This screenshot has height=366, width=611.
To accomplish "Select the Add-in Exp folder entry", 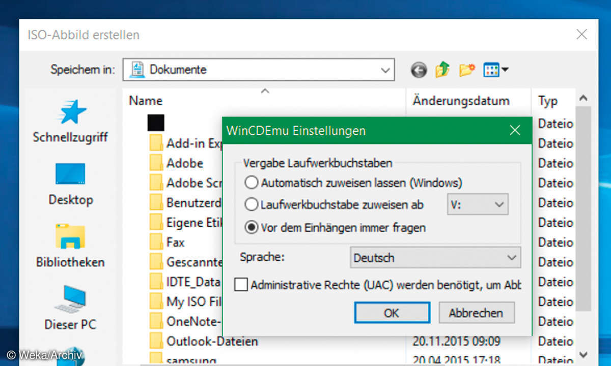I will [x=186, y=143].
